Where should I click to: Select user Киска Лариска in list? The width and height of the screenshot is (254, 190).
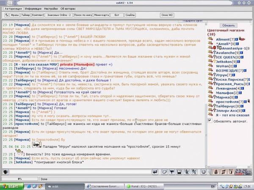[230, 79]
